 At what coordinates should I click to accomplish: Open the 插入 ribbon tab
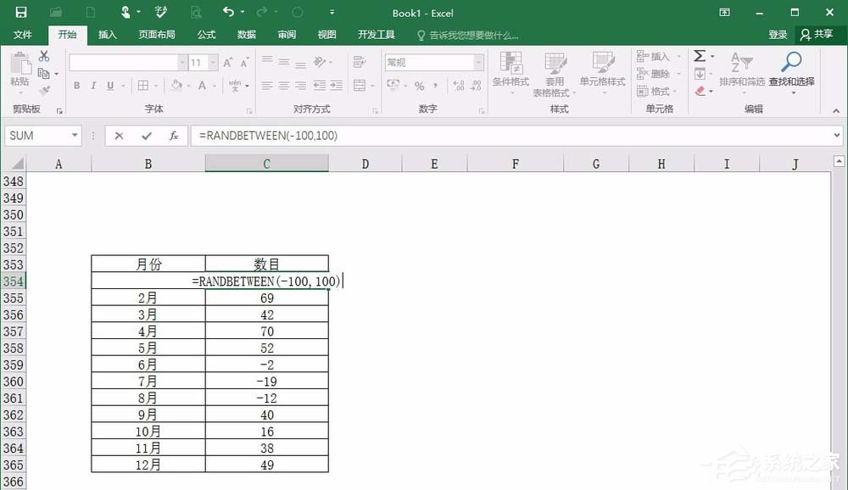point(107,35)
